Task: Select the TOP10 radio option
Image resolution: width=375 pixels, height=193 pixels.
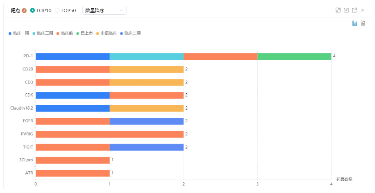Action: [33, 10]
